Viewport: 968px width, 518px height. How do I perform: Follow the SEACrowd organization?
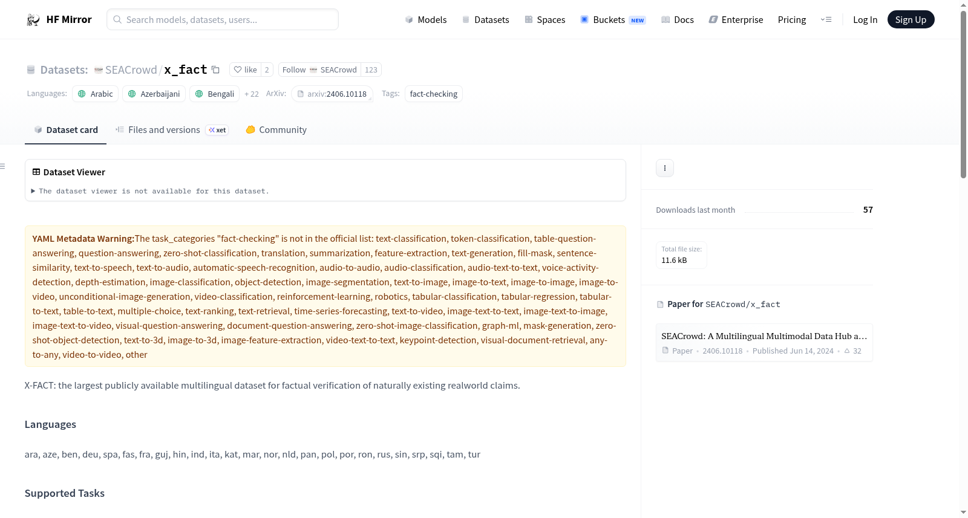[x=319, y=70]
